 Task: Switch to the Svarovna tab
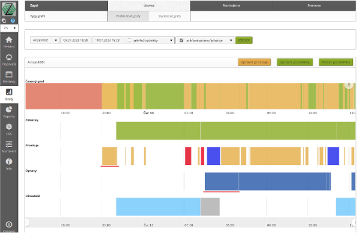click(x=314, y=5)
